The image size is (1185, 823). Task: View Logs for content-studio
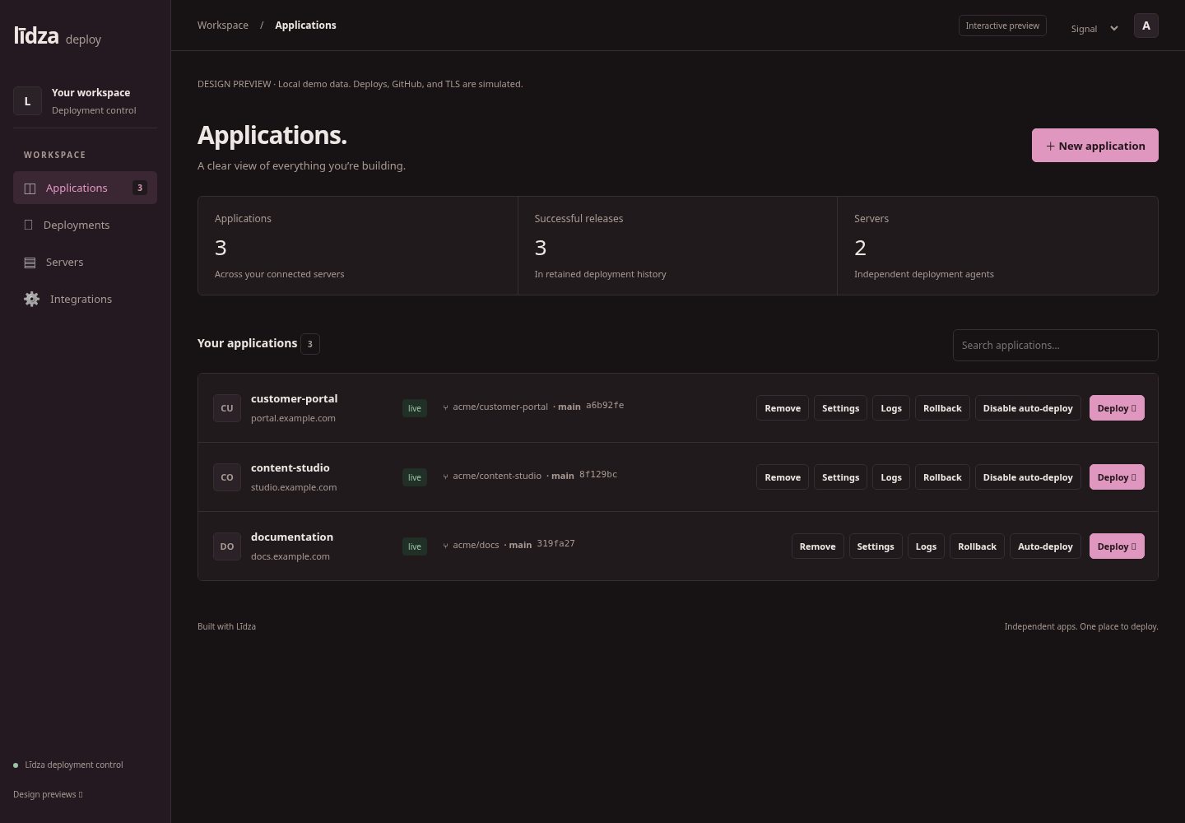tap(891, 477)
